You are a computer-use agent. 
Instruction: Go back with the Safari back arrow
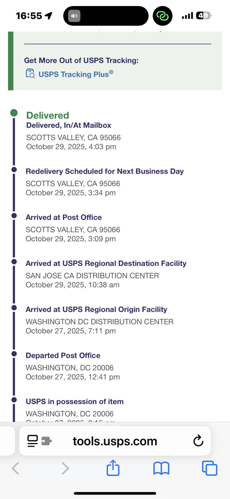point(15,469)
